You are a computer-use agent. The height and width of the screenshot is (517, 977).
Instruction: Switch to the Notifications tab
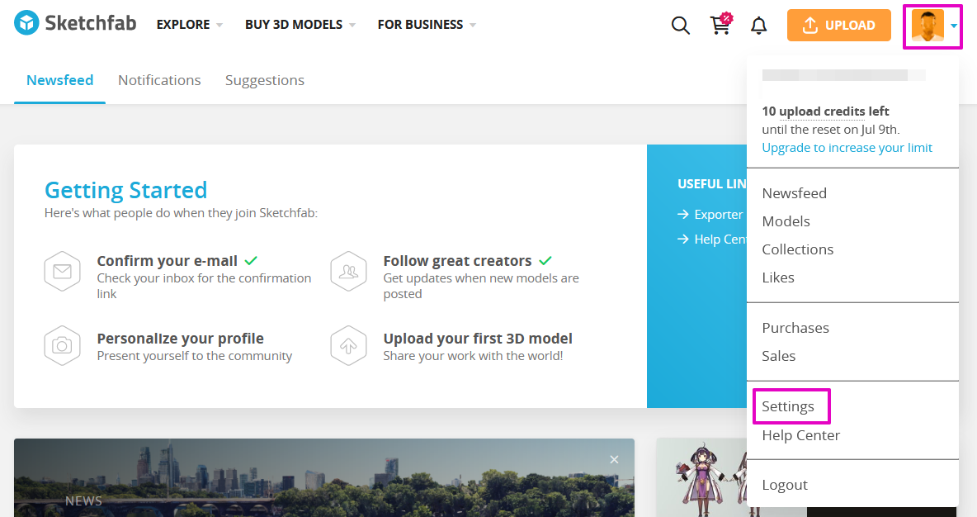click(159, 80)
